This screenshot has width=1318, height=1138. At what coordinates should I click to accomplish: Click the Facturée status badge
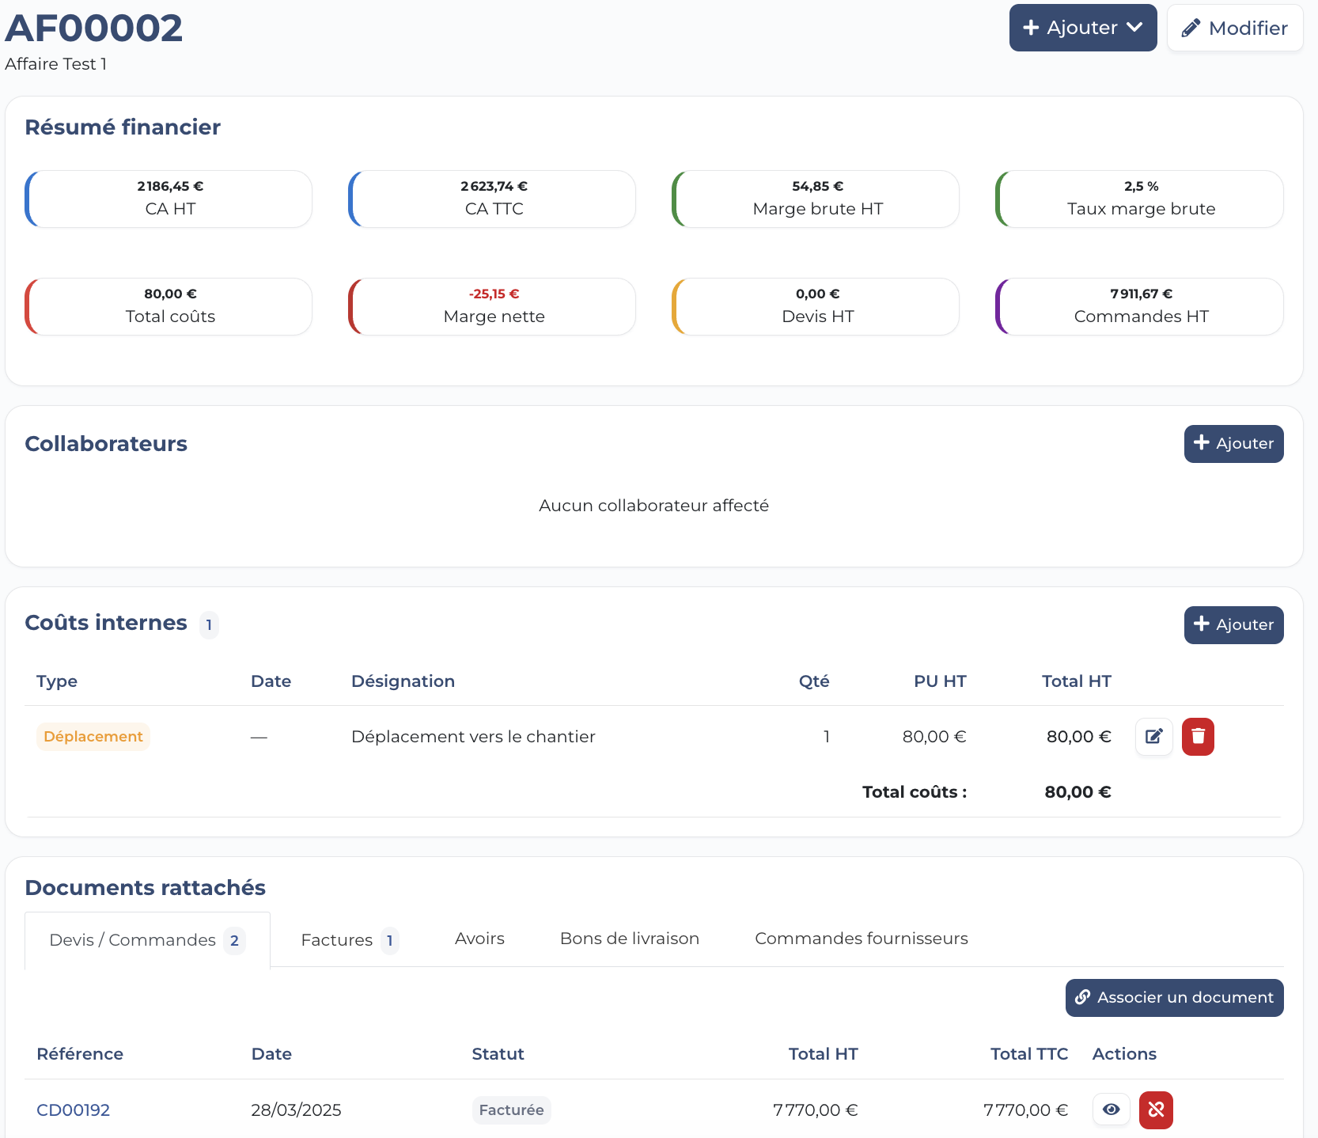click(511, 1110)
